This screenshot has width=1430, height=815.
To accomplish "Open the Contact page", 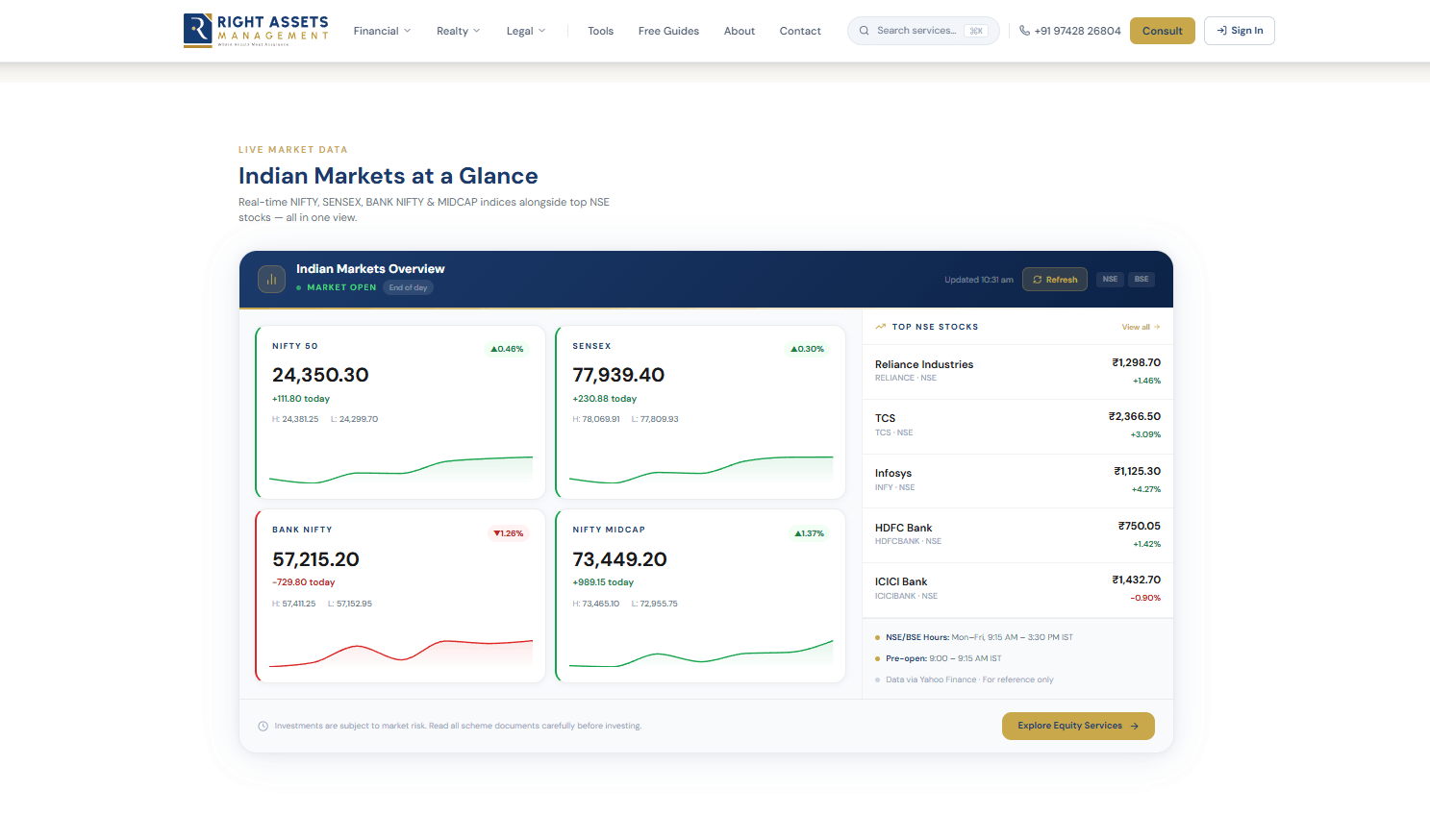I will tap(800, 31).
